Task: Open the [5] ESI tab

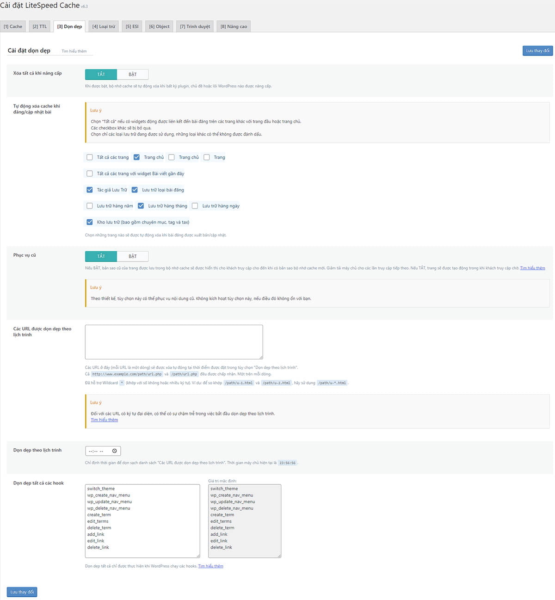Action: (132, 26)
